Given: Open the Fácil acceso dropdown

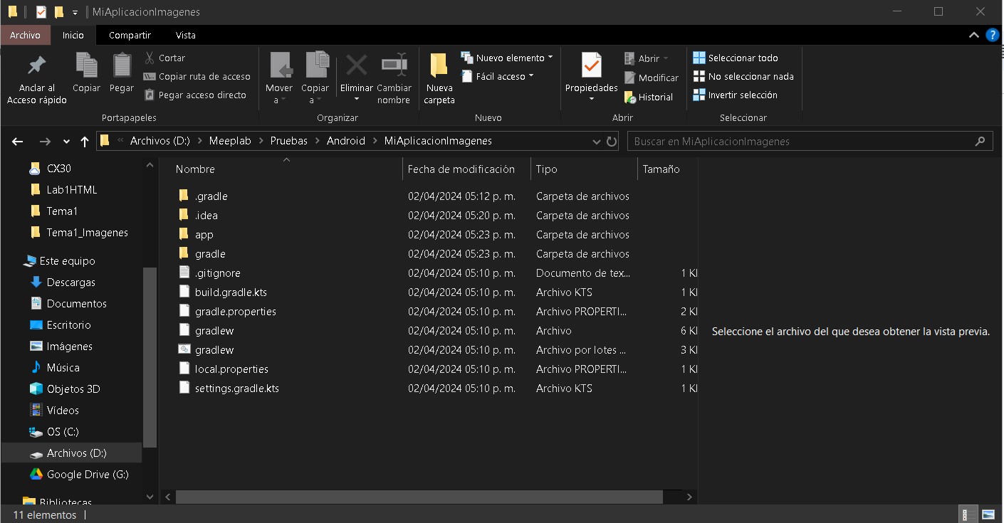Looking at the screenshot, I should 498,76.
